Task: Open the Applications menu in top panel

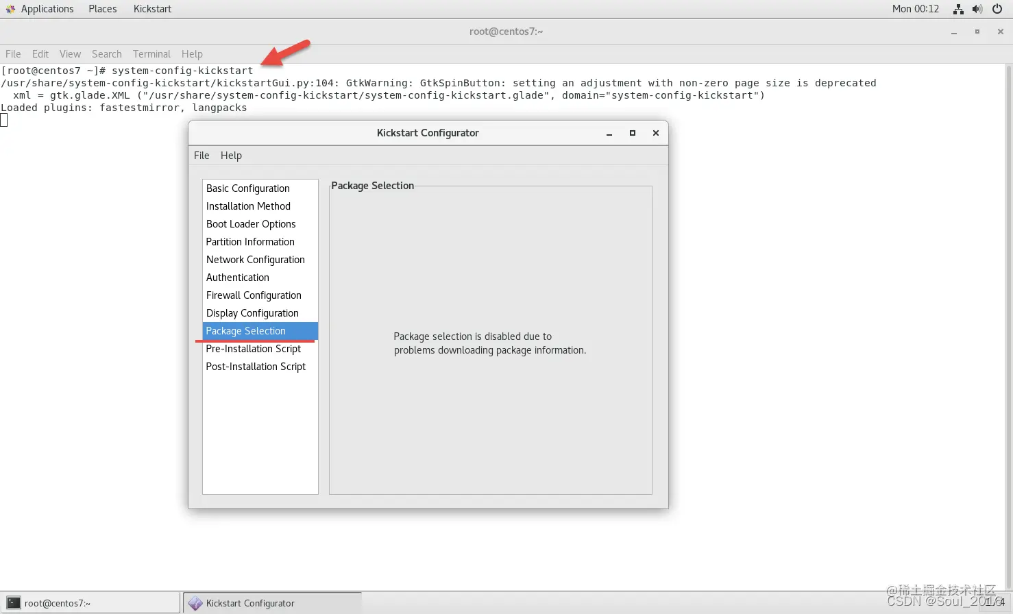Action: pyautogui.click(x=47, y=9)
